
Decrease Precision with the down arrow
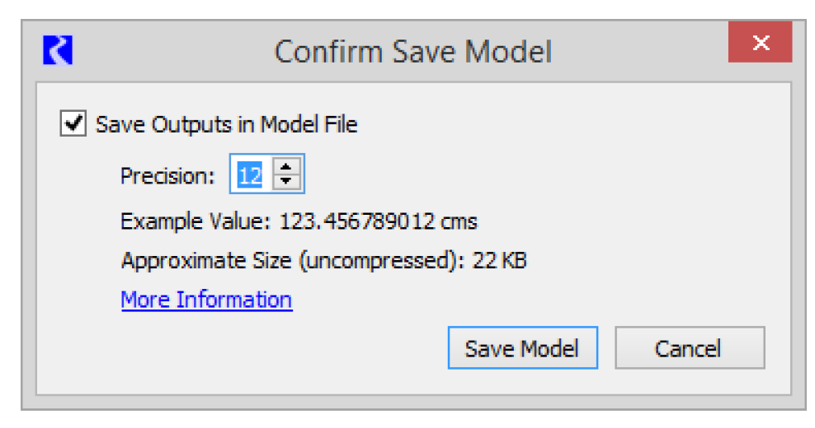[x=285, y=182]
